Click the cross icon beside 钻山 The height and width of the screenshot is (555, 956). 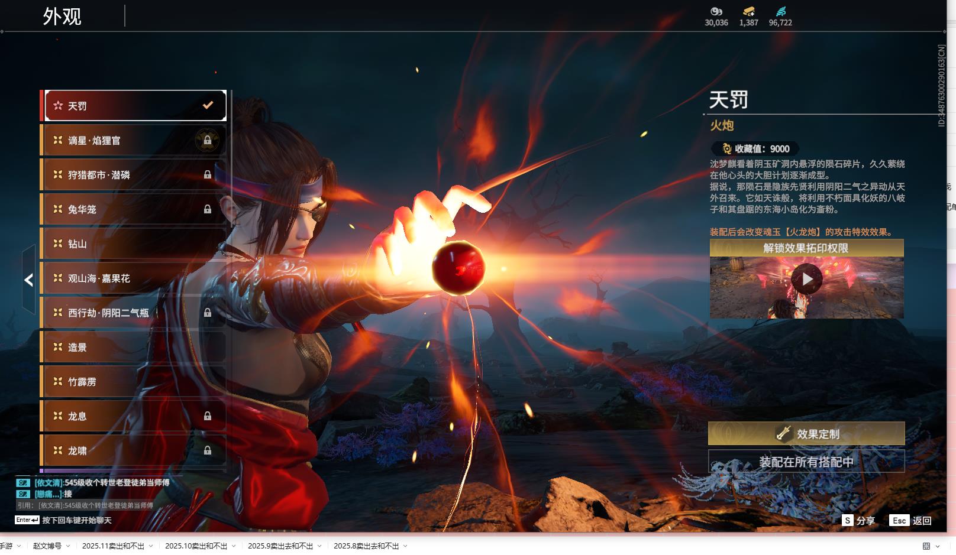tap(58, 243)
